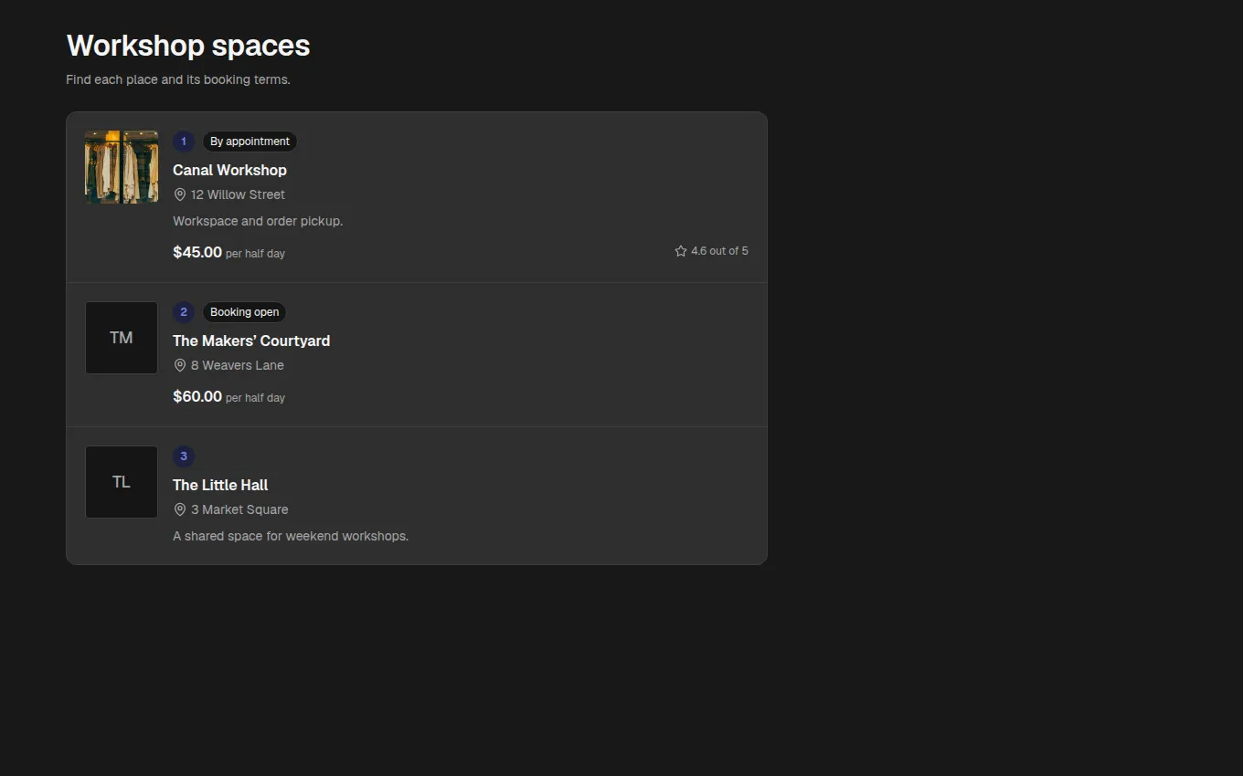Select the number 1 badge on Canal Workshop
1243x776 pixels.
coord(184,142)
